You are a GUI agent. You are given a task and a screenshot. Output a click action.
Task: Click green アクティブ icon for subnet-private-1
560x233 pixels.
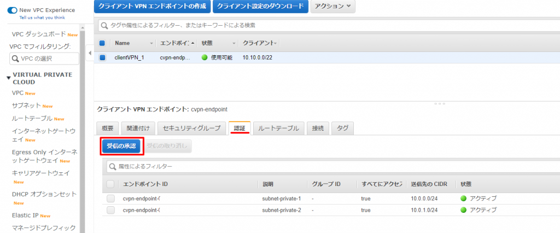464,199
